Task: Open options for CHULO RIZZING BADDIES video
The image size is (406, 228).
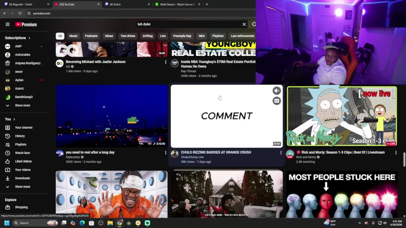Action: [281, 153]
